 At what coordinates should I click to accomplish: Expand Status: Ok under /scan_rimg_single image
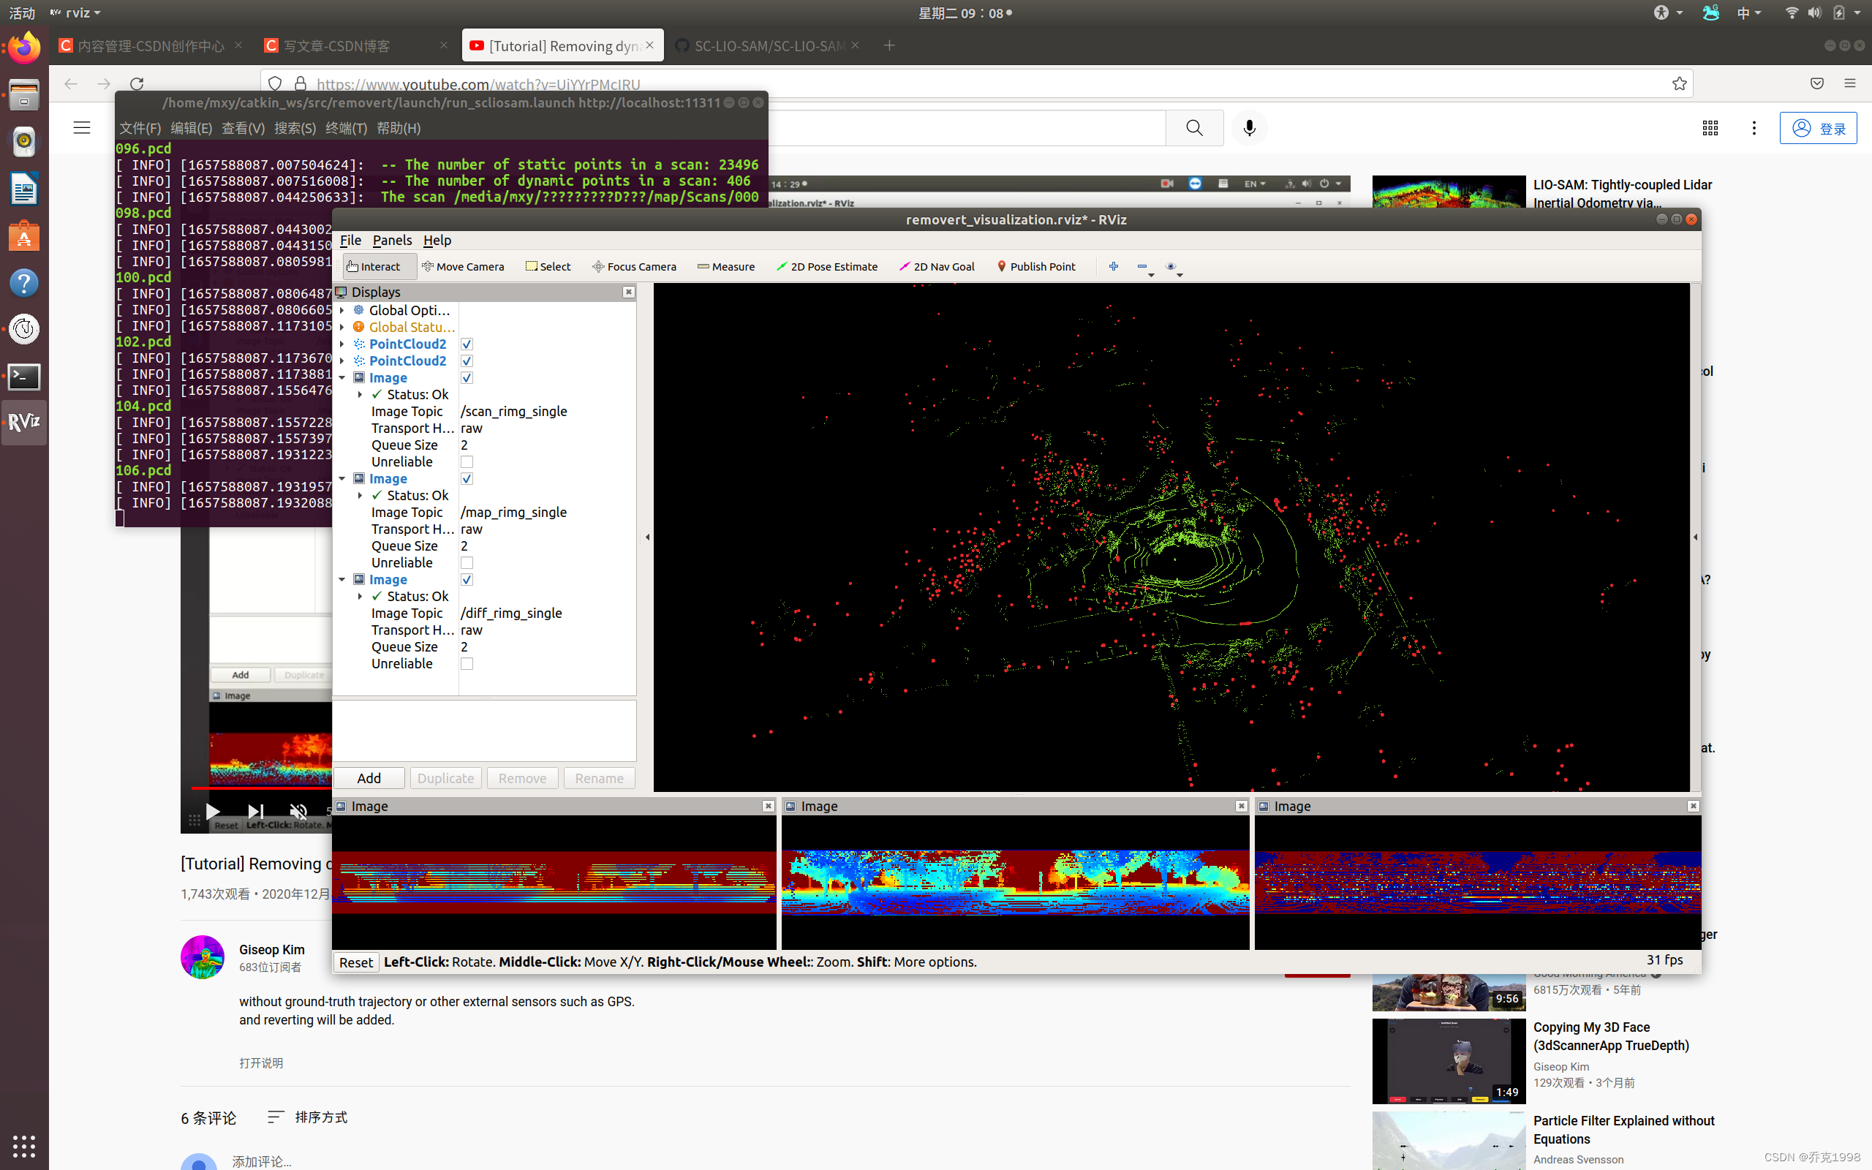360,395
